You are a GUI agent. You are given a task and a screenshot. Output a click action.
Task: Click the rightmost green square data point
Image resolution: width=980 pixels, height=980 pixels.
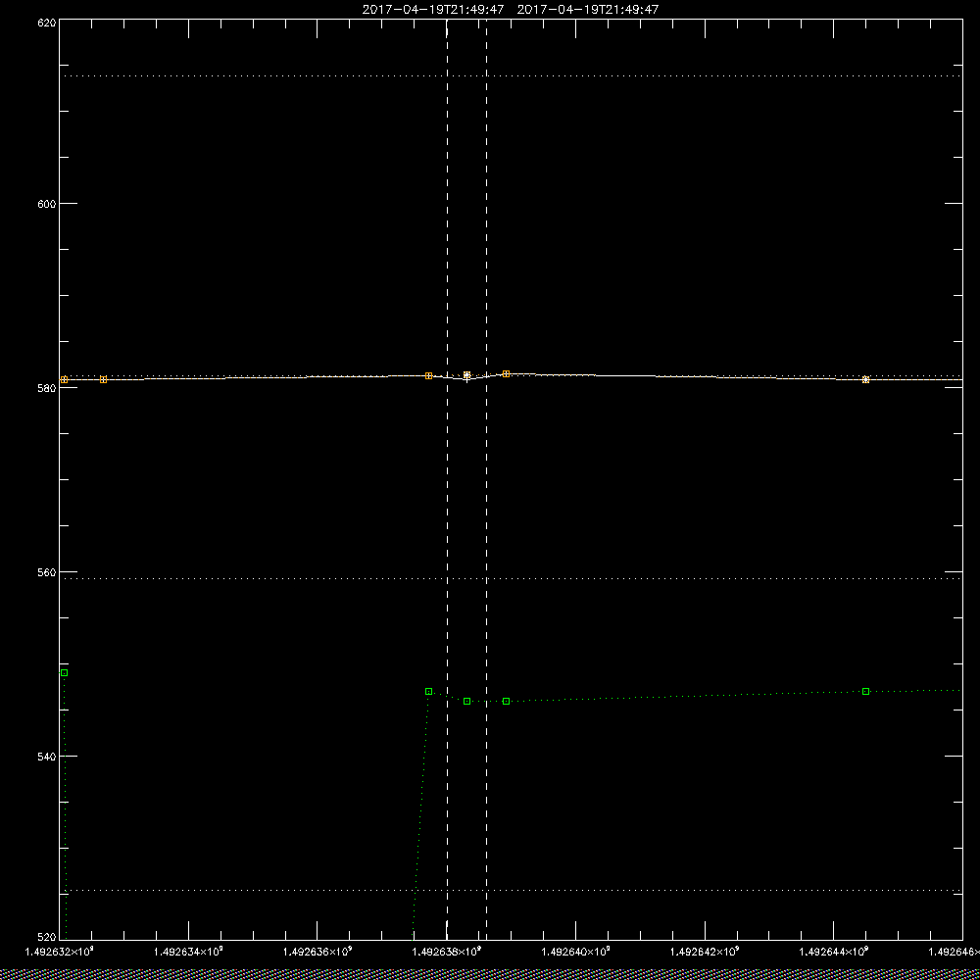[865, 691]
